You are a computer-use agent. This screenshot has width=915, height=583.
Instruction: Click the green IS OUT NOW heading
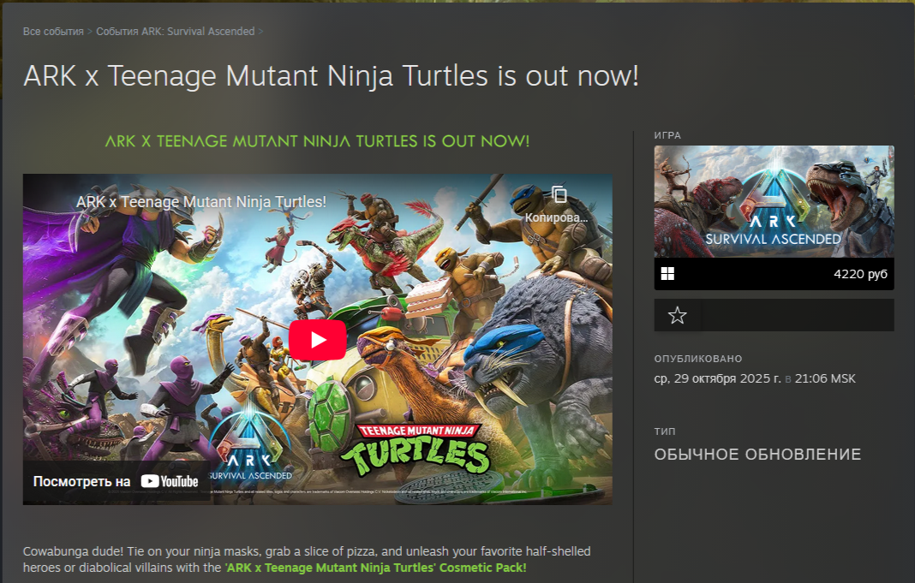(x=317, y=141)
